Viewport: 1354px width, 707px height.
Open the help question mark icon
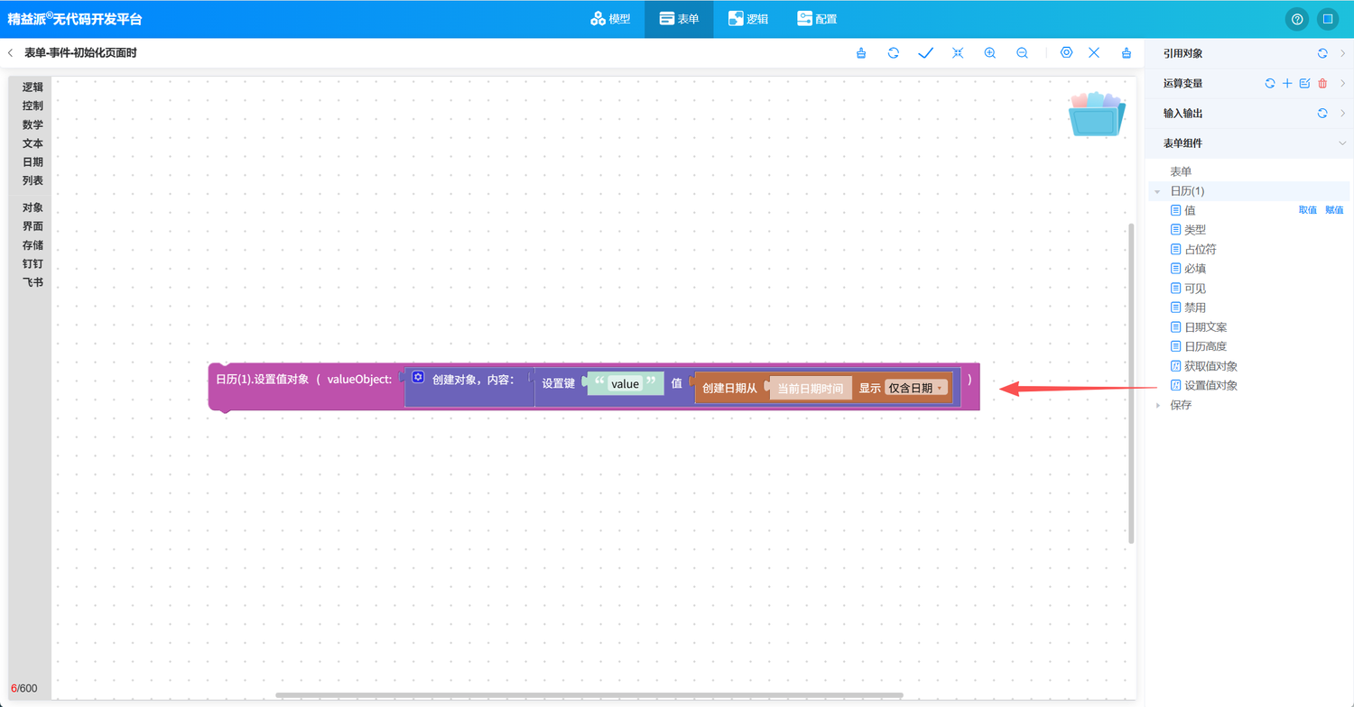(1297, 19)
